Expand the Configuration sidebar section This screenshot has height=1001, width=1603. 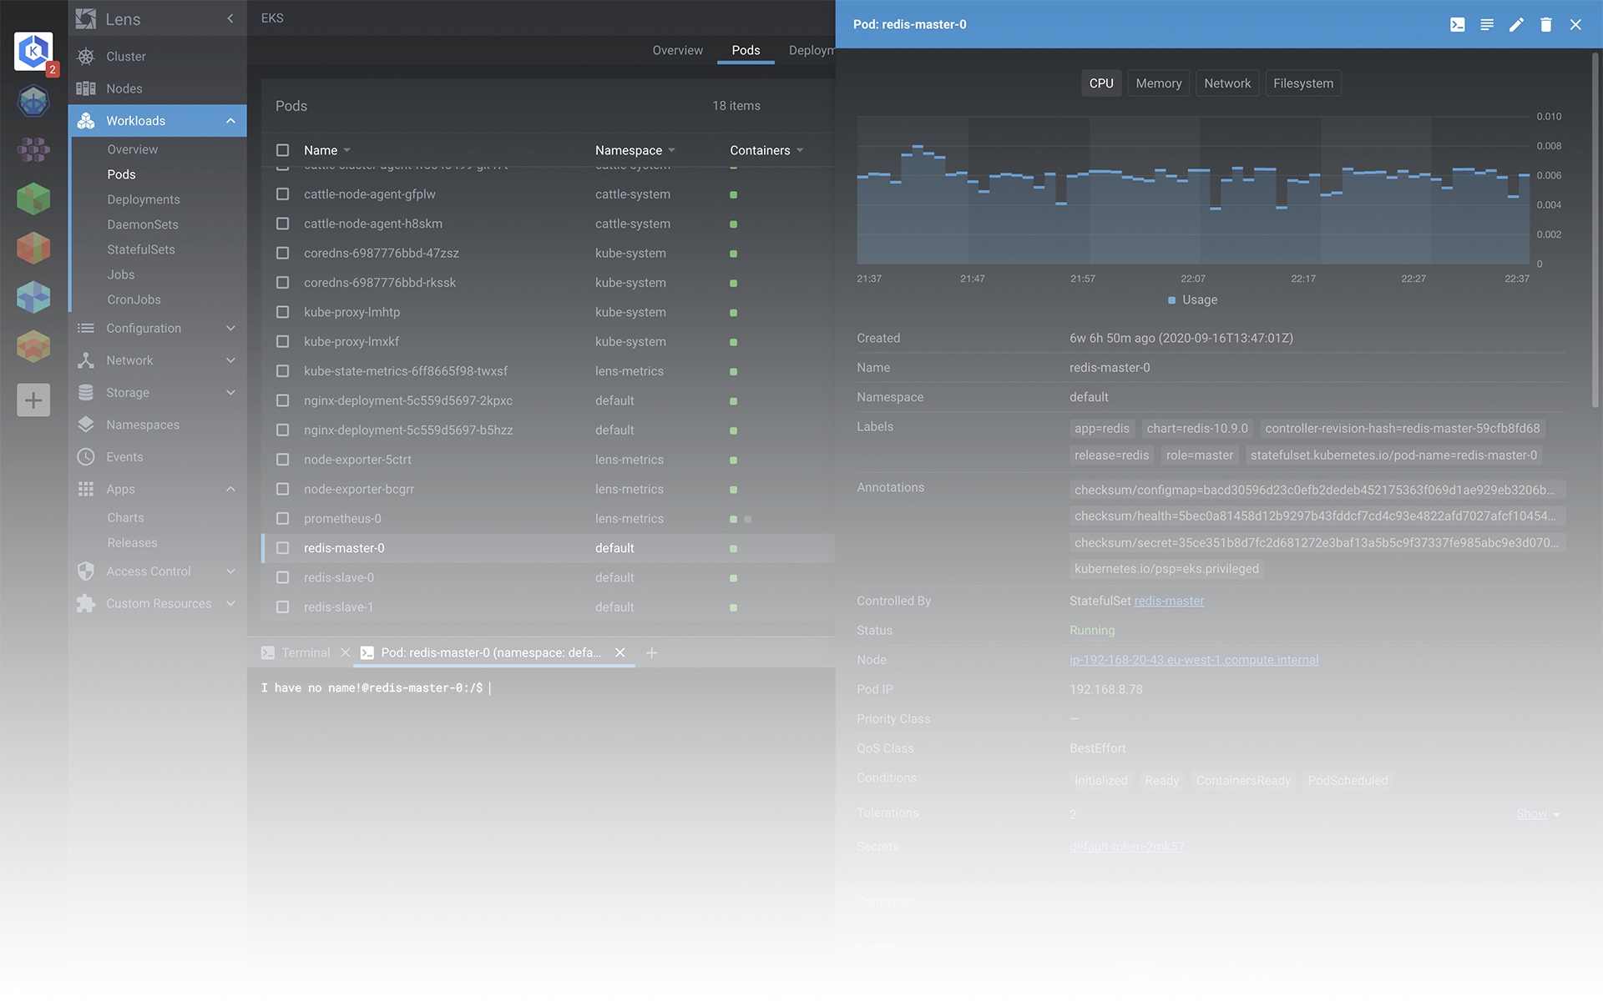click(230, 329)
